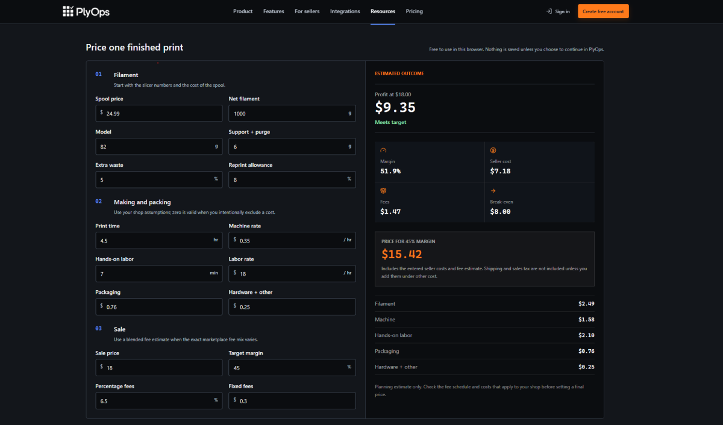The width and height of the screenshot is (723, 425).
Task: Click the Machine $1.58 breakdown row
Action: click(484, 320)
